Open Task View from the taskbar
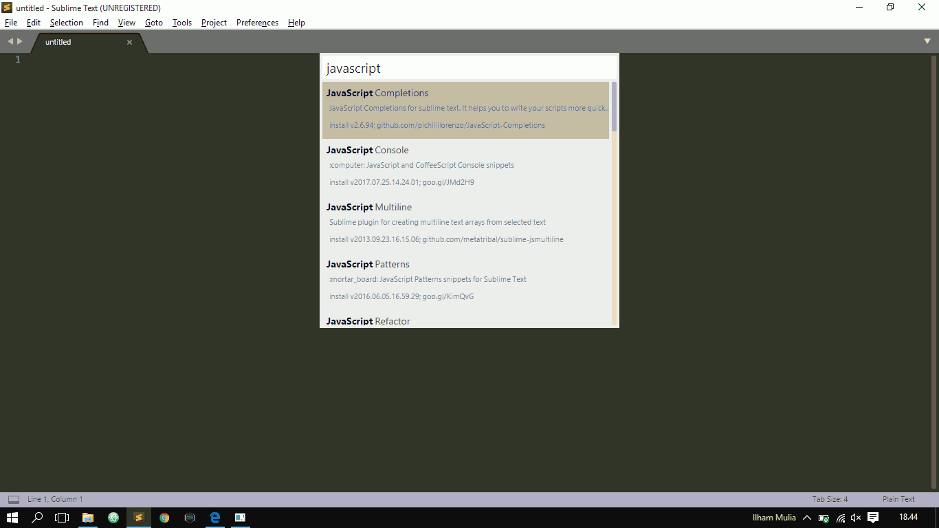This screenshot has width=939, height=528. [63, 518]
